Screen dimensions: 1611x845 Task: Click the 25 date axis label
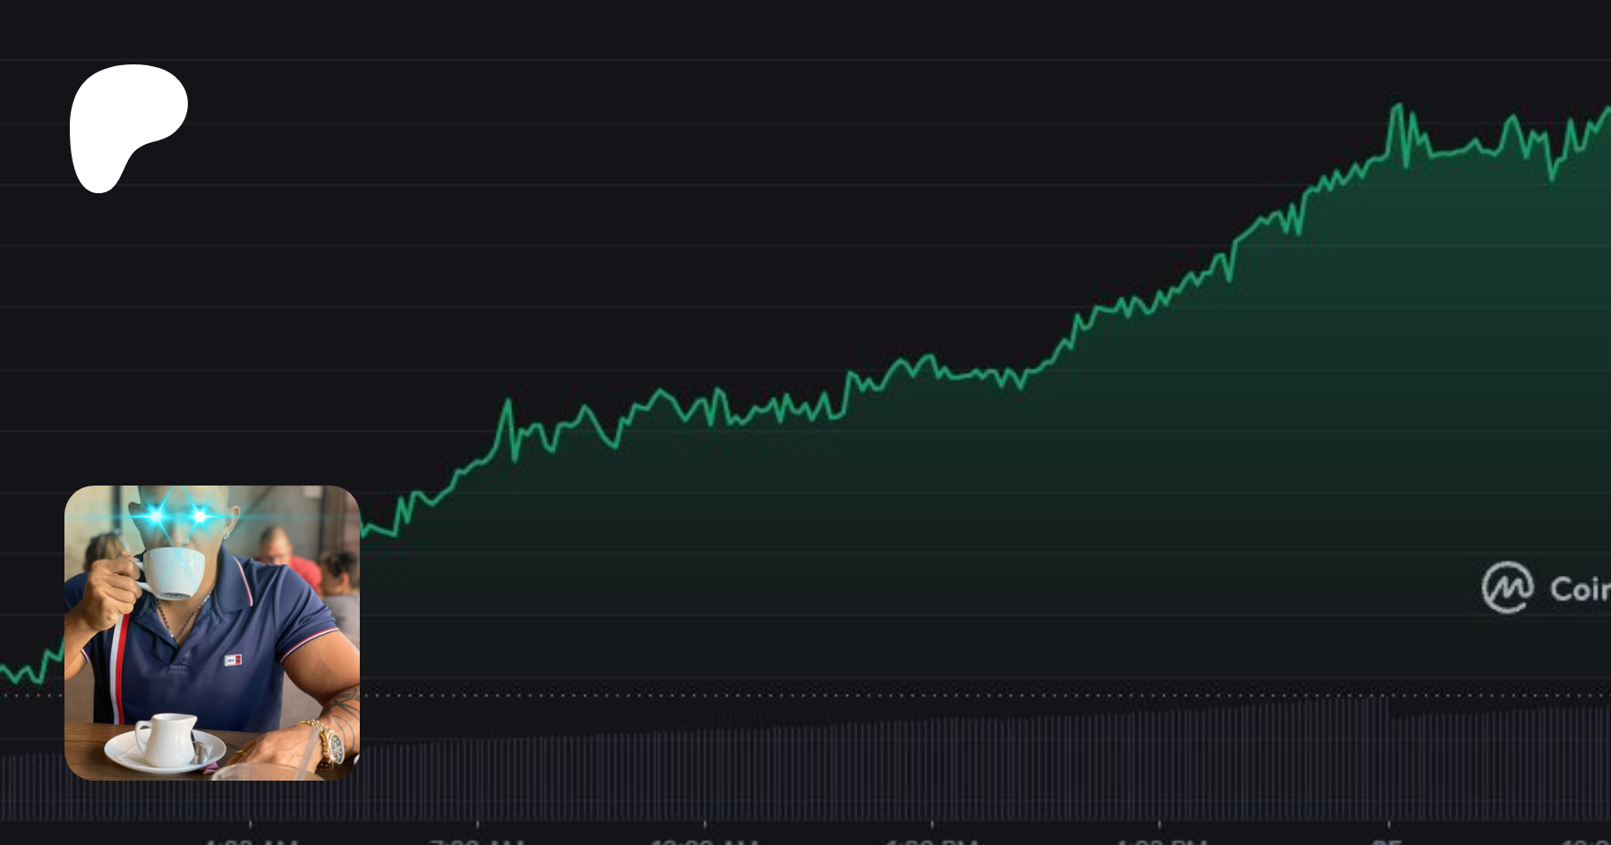1387,841
